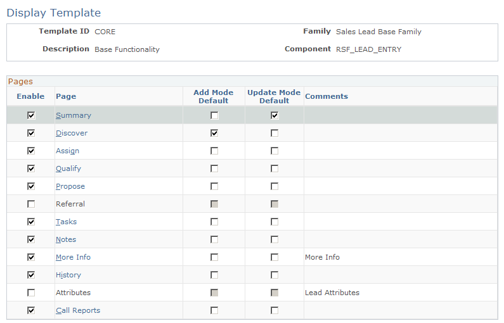Open the History page link
The height and width of the screenshot is (323, 504).
[68, 275]
